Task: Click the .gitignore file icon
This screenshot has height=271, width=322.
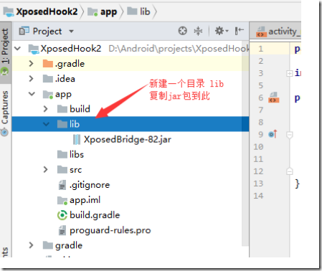Action: click(x=62, y=185)
